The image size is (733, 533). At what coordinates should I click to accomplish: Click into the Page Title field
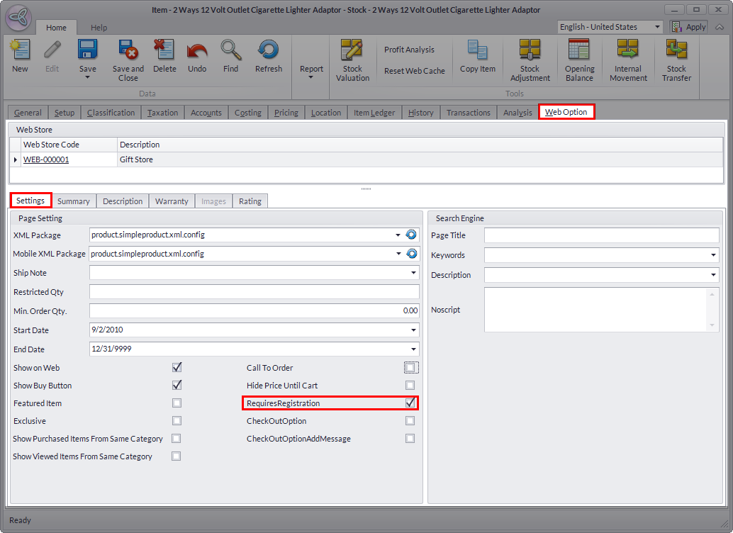click(601, 235)
